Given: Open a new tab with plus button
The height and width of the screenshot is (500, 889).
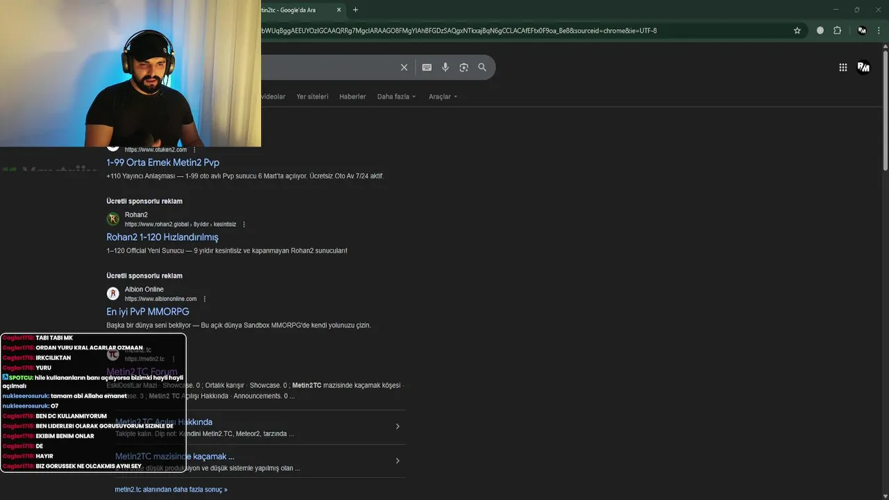Looking at the screenshot, I should click(x=356, y=10).
